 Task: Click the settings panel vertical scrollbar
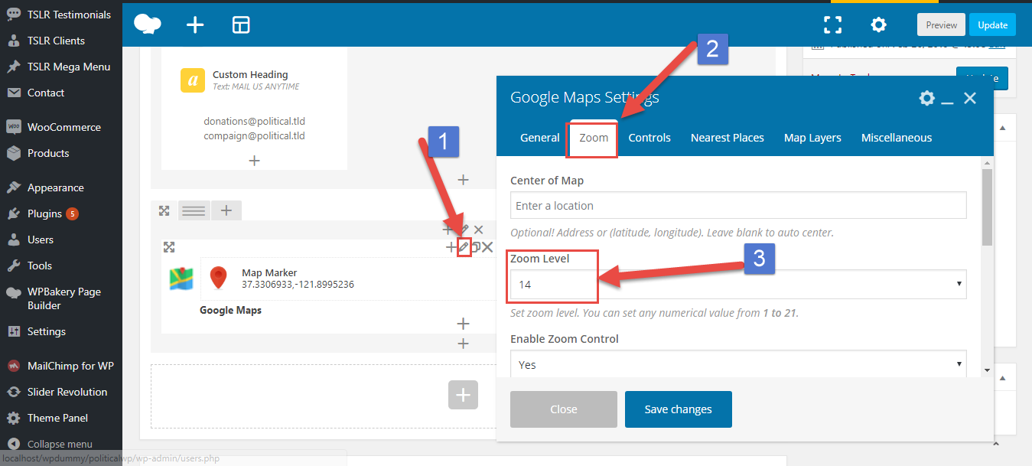987,207
